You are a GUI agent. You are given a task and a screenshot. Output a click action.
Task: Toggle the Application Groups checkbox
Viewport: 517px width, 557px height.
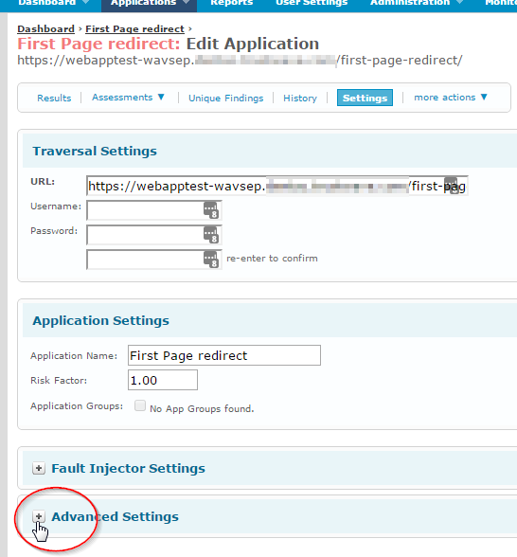click(140, 405)
